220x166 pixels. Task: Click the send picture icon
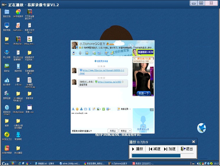point(98,109)
